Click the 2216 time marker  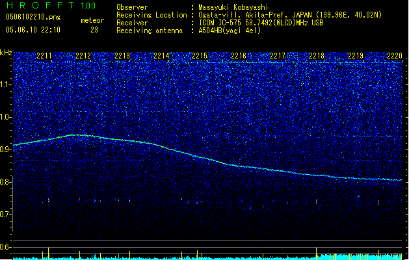point(239,56)
